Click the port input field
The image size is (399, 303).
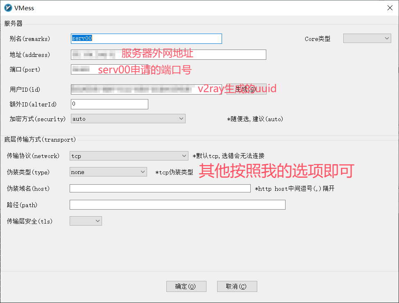(109, 70)
